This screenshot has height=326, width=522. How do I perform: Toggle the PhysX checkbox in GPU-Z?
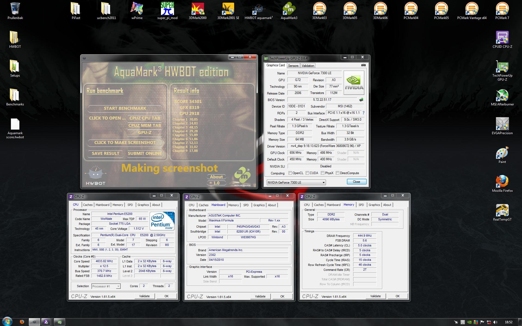(322, 173)
